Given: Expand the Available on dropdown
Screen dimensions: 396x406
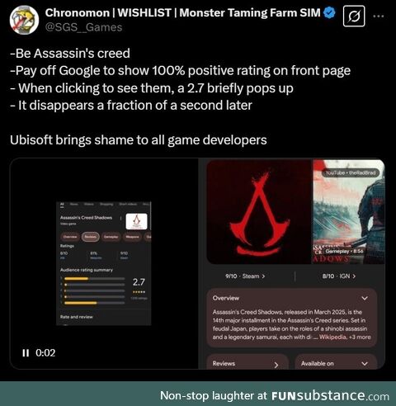Looking at the screenshot, I should pos(365,364).
